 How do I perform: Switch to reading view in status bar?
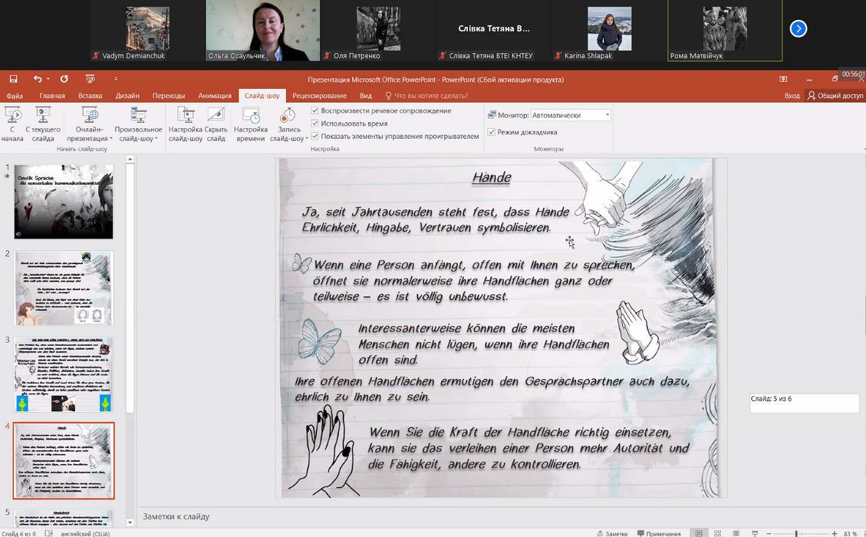point(735,533)
